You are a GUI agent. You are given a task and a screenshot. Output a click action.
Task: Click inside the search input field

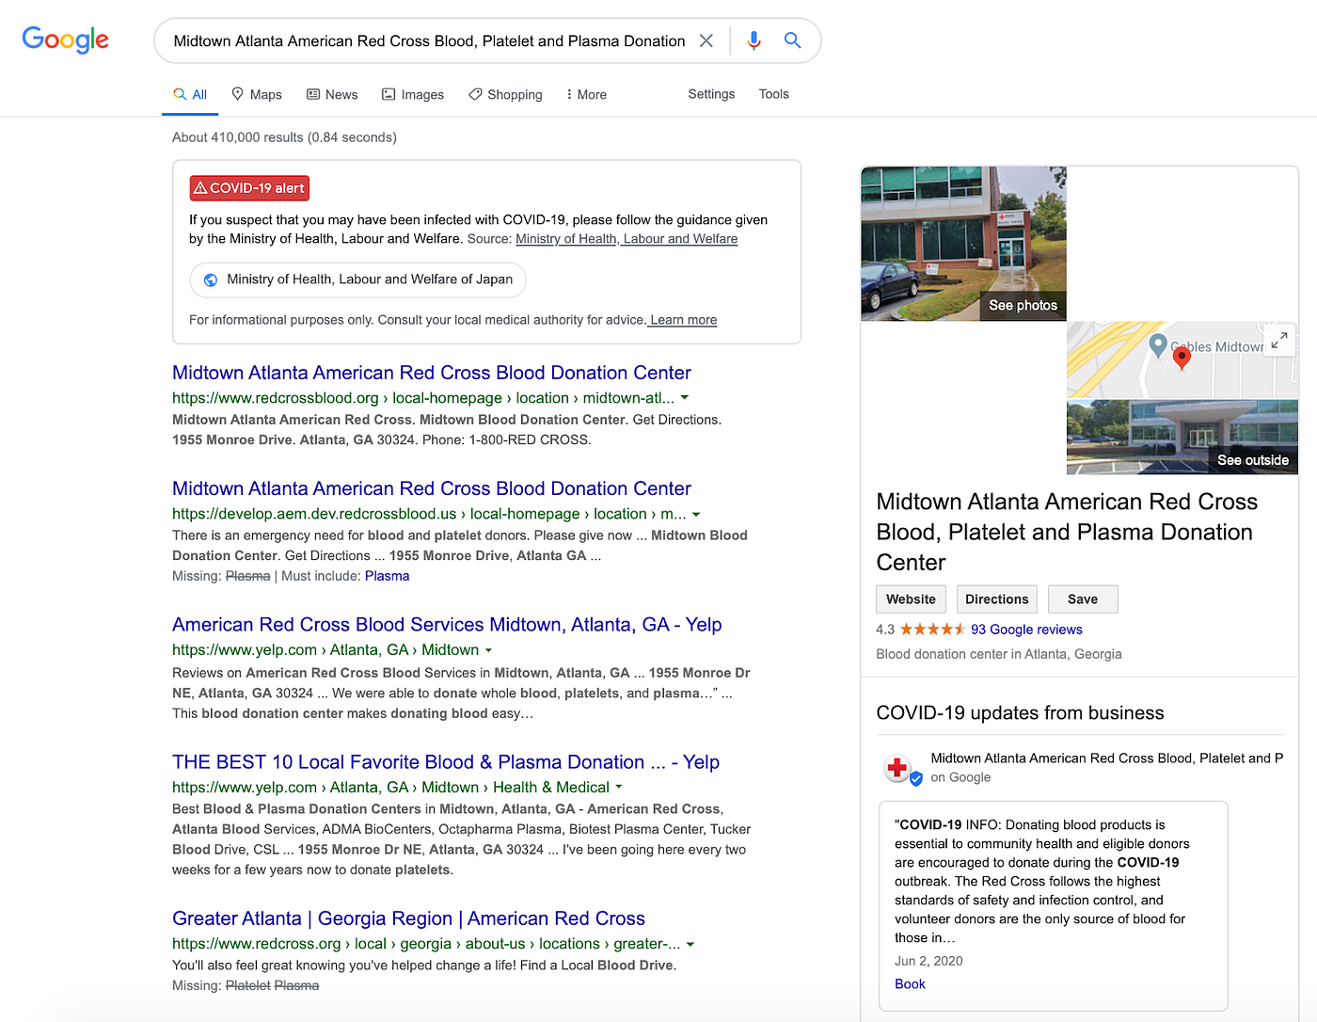429,40
